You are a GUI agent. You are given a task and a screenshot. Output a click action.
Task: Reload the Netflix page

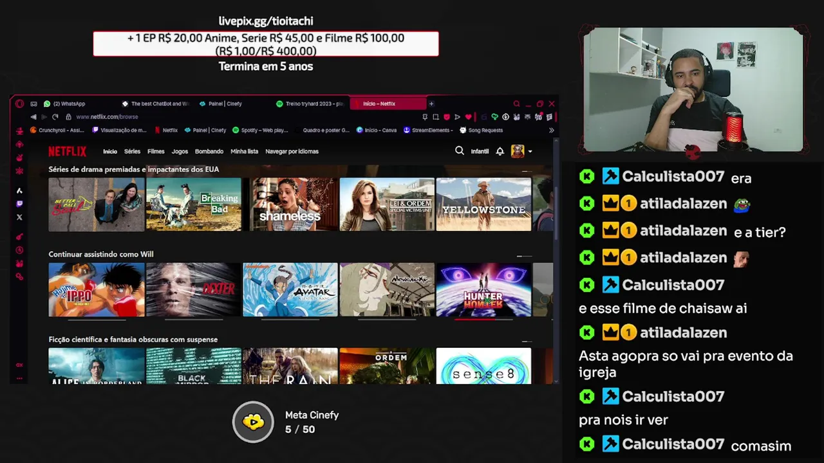[55, 117]
